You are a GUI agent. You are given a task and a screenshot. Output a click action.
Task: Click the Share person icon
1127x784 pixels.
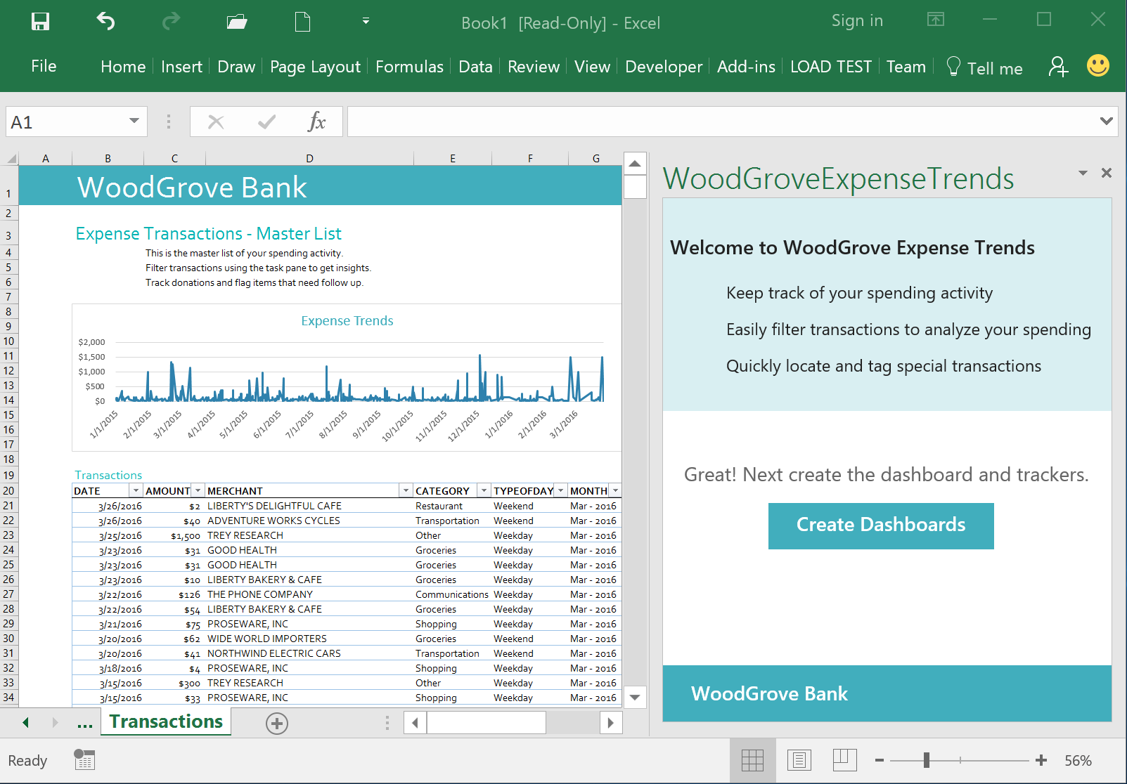tap(1058, 67)
